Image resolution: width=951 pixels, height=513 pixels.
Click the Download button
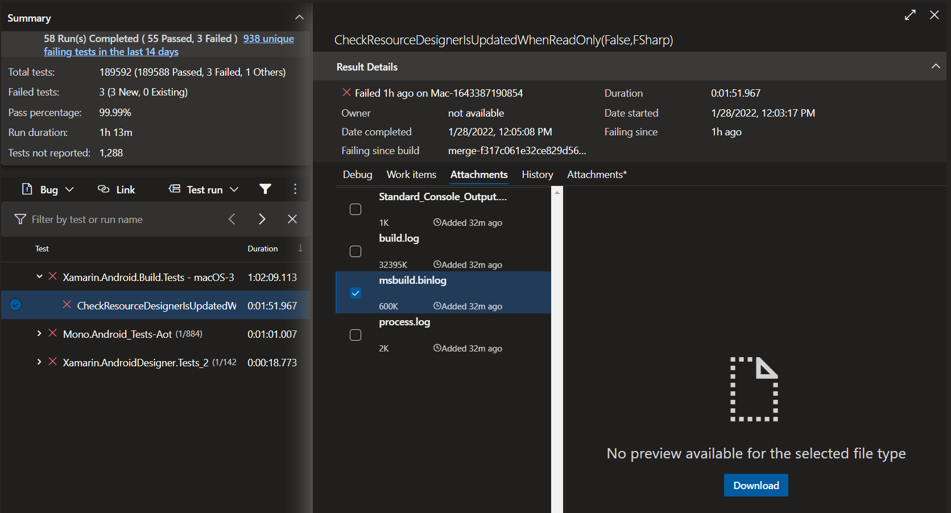(756, 485)
